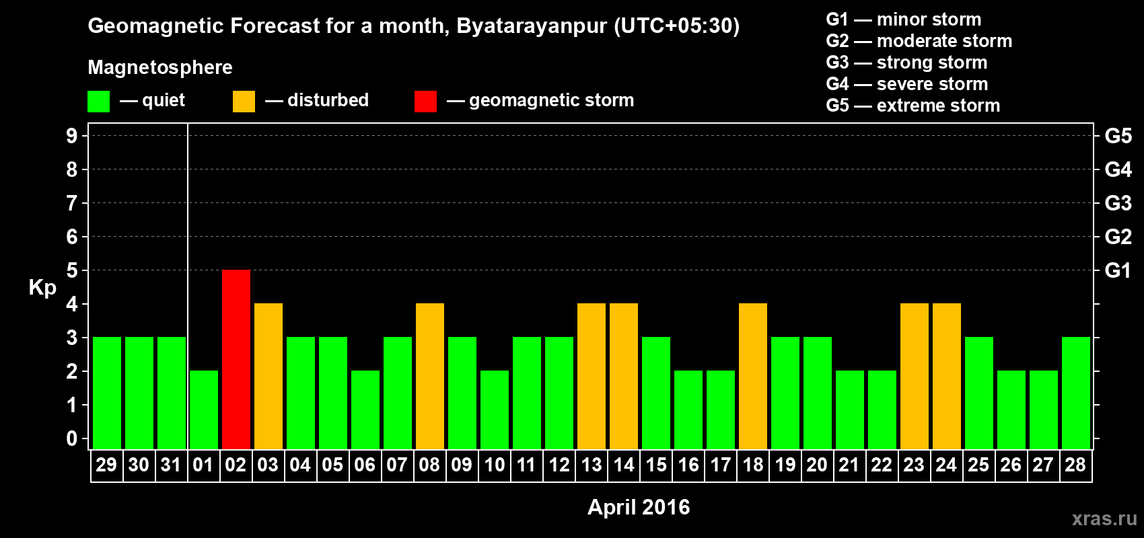Click the date label 27
Viewport: 1144px width, 538px height.
tap(1043, 465)
